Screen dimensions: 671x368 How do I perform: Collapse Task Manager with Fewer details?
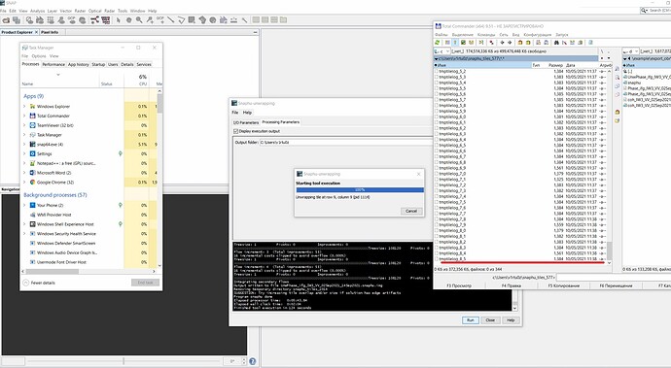(x=39, y=283)
